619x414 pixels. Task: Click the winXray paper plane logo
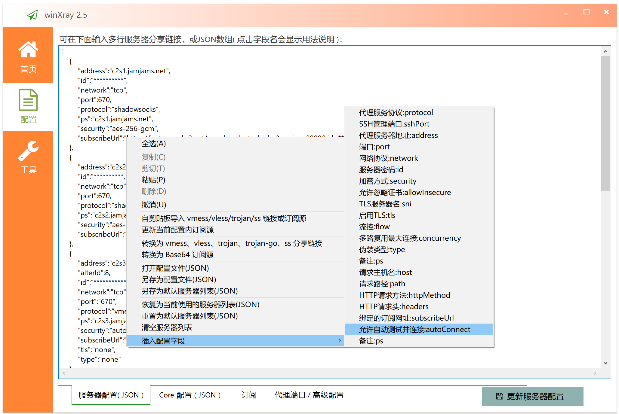(32, 15)
